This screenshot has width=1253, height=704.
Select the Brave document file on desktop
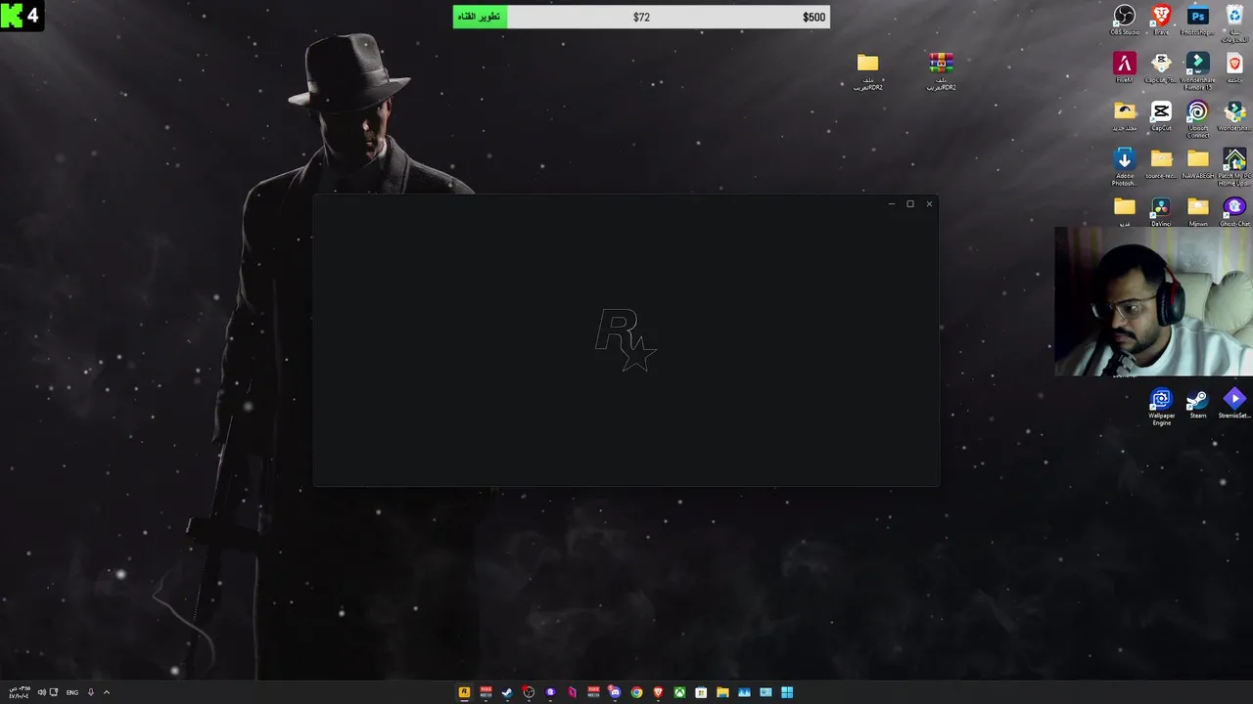[1234, 67]
